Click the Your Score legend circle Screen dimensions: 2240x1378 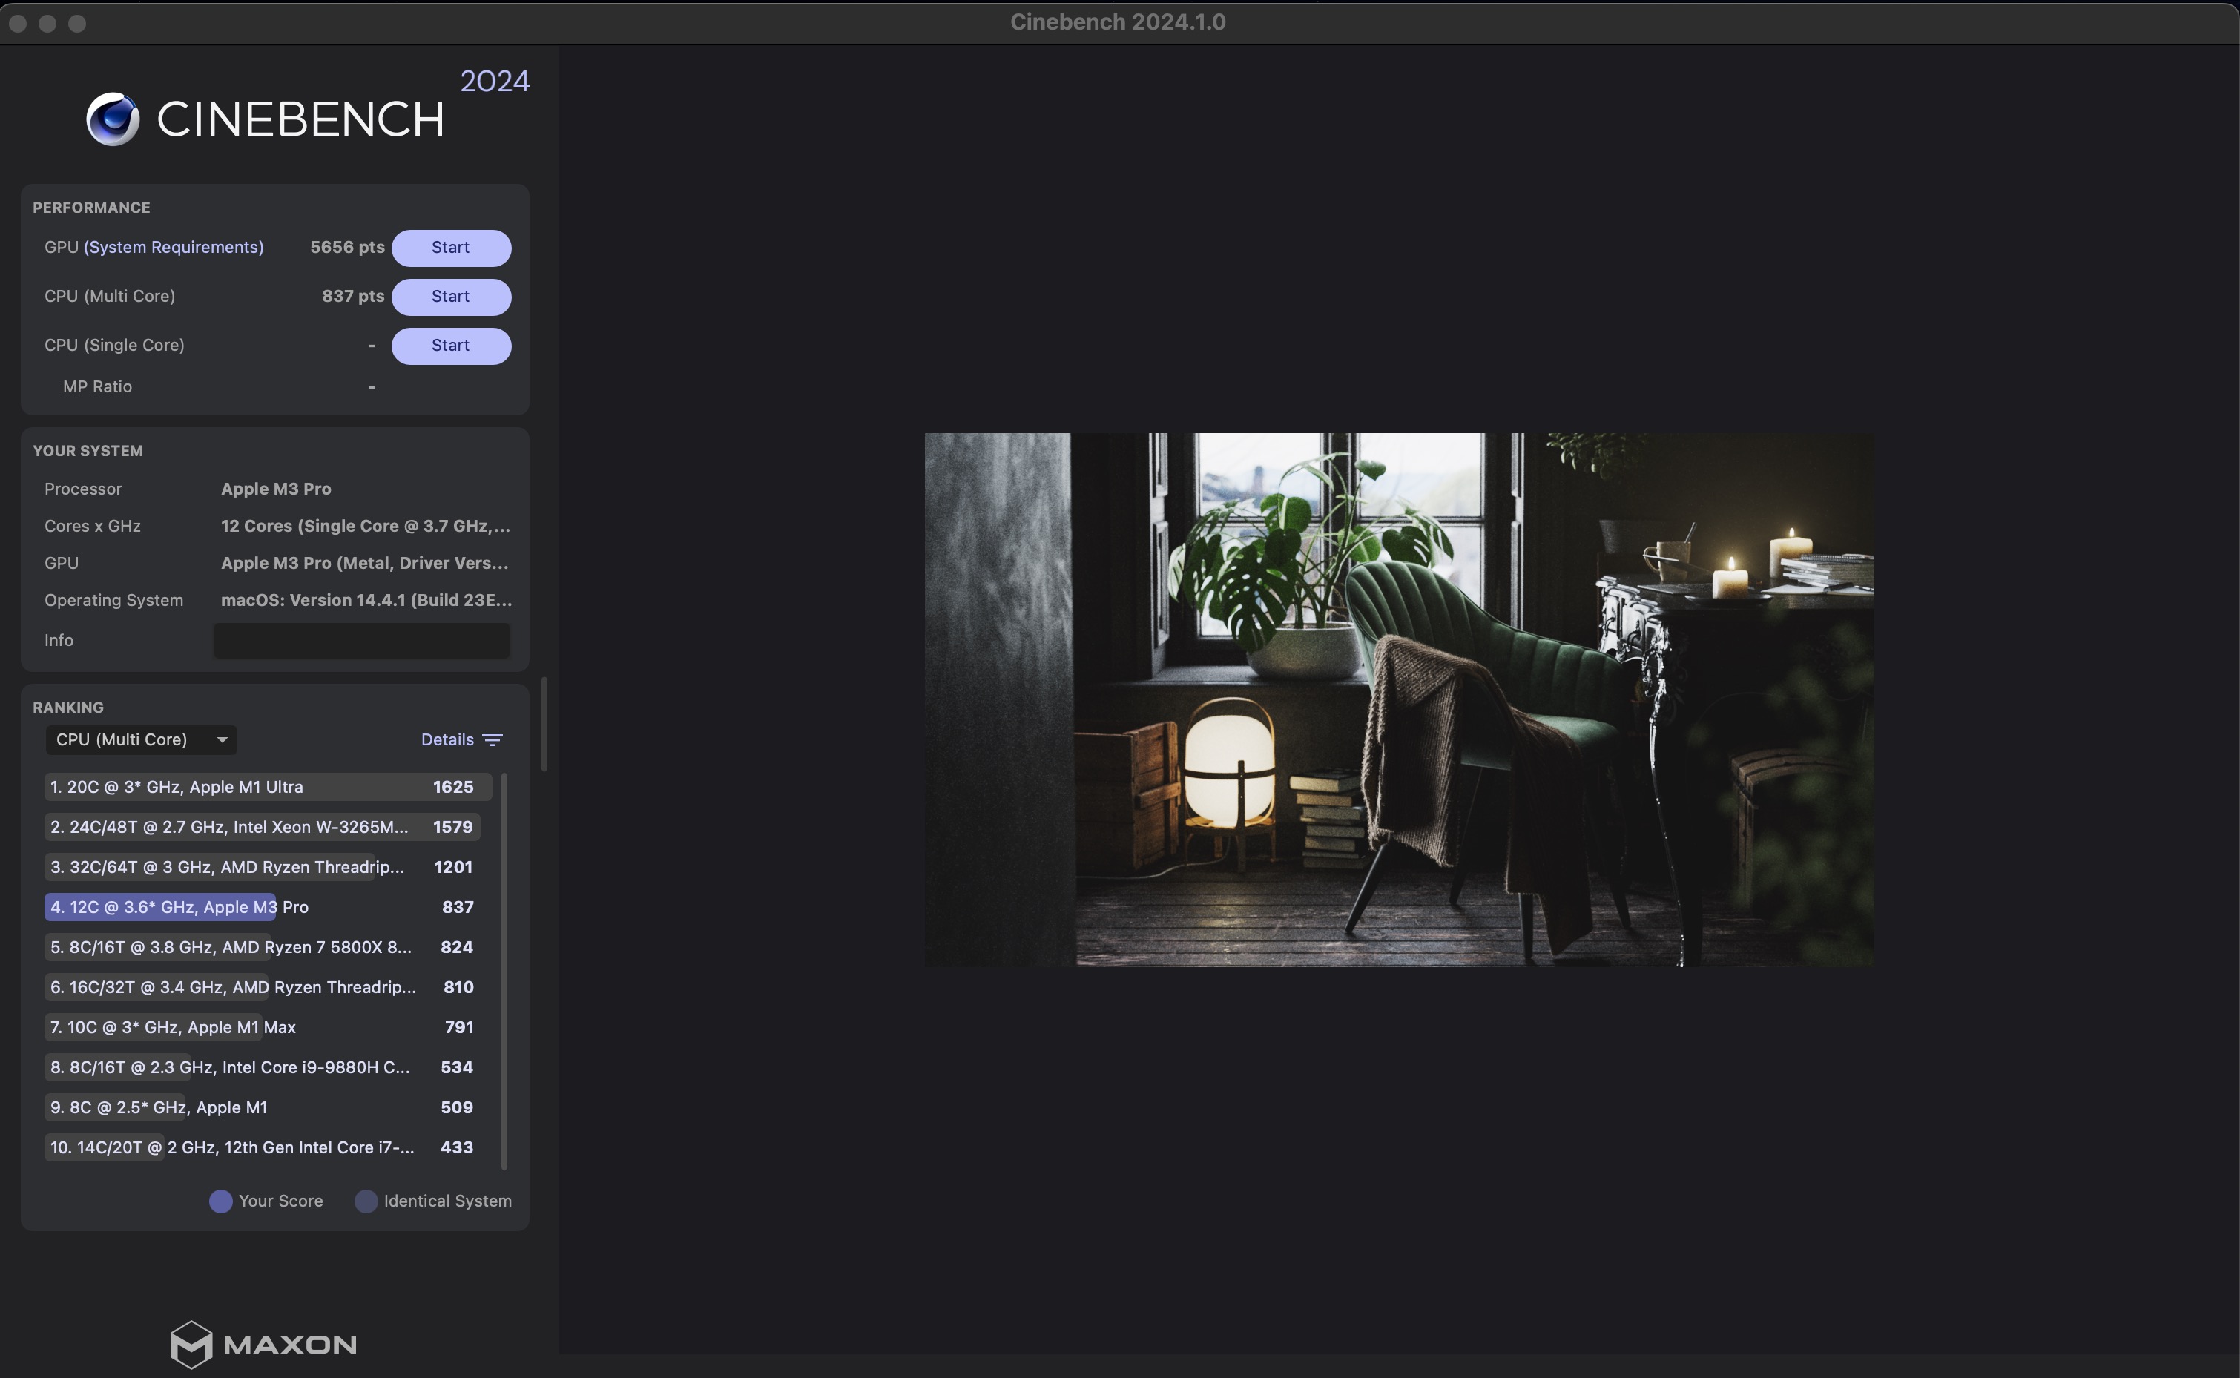[220, 1201]
